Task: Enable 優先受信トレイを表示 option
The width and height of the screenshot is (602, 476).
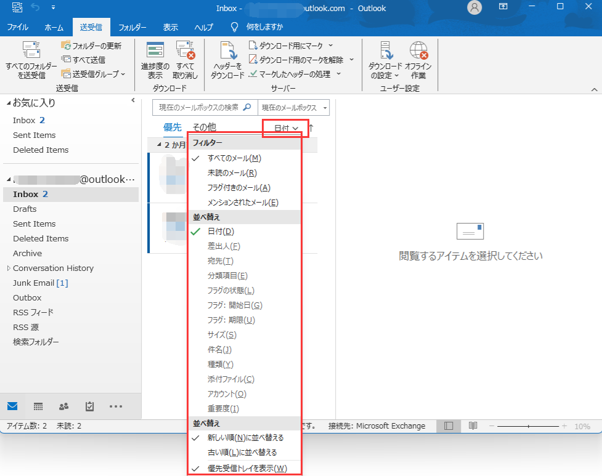Action: (246, 468)
